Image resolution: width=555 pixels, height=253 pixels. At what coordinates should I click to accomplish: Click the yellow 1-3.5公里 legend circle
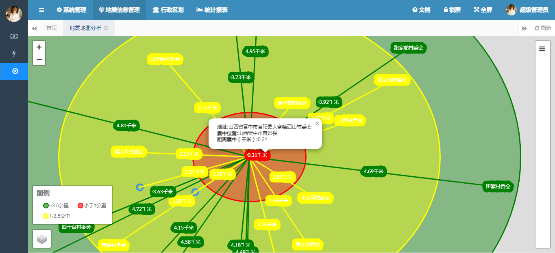point(46,216)
